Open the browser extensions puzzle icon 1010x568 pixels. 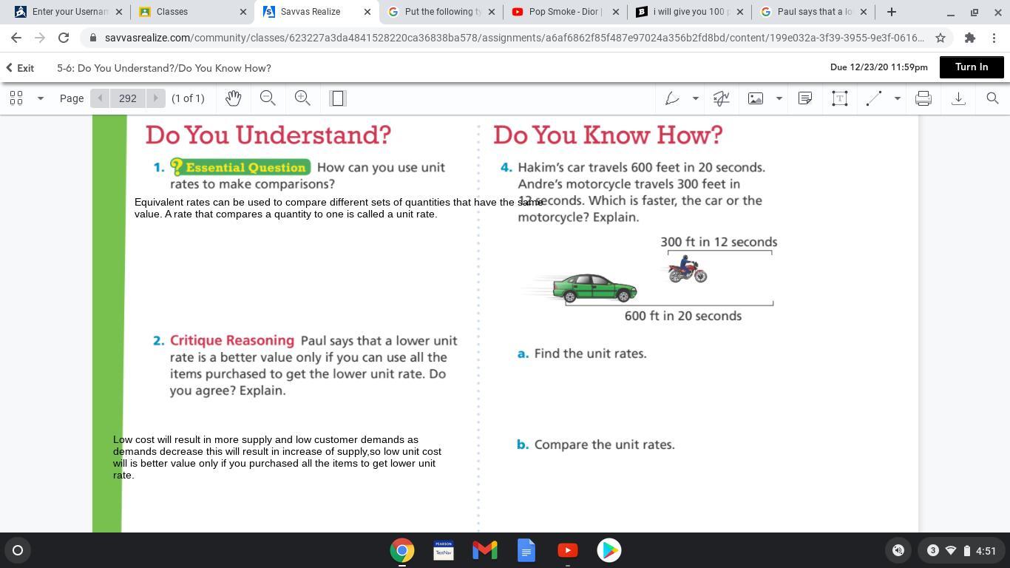pos(970,38)
